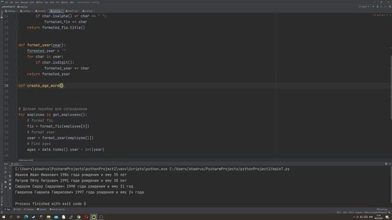Click the 'return formated_year' line
392x220 pixels.
(x=48, y=74)
